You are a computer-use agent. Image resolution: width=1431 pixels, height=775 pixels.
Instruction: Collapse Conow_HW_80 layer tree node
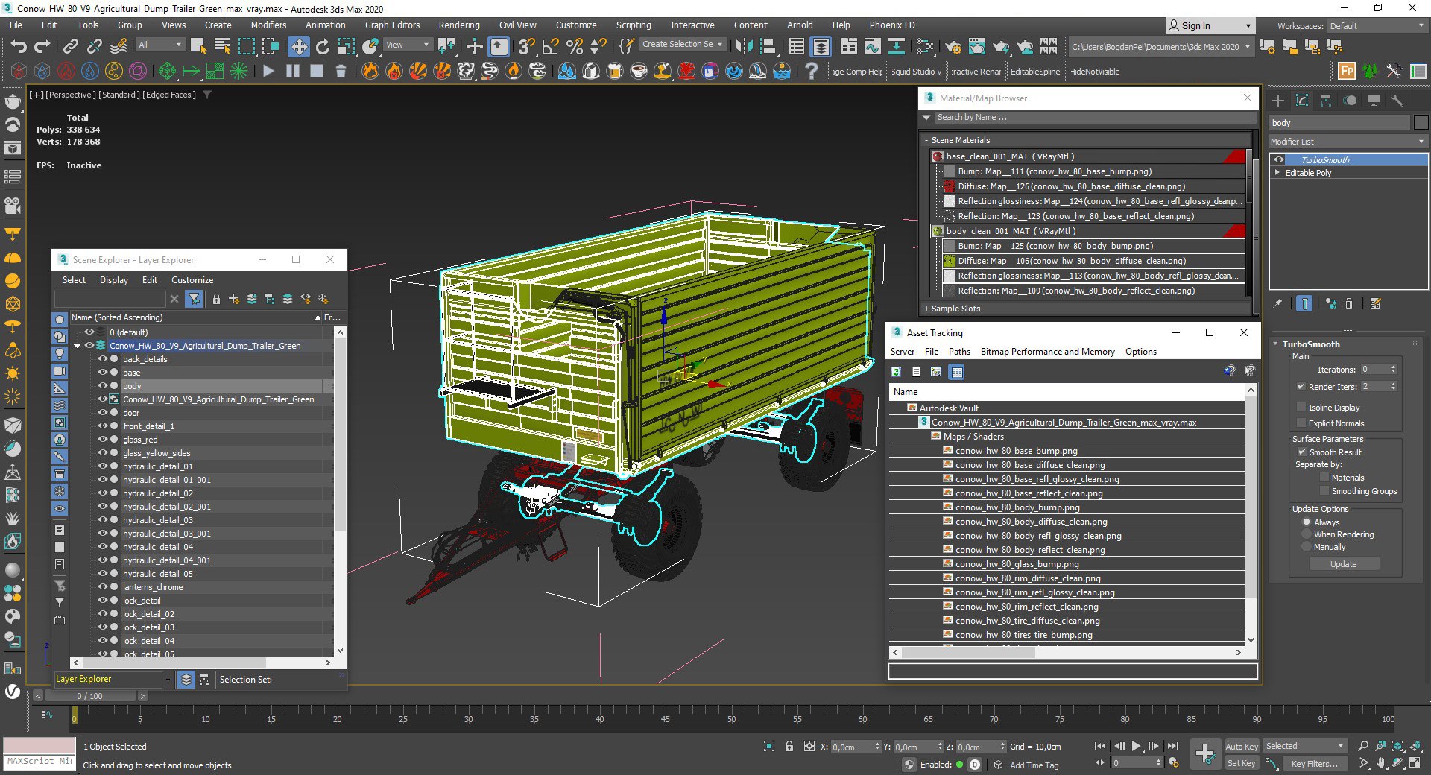coord(77,346)
